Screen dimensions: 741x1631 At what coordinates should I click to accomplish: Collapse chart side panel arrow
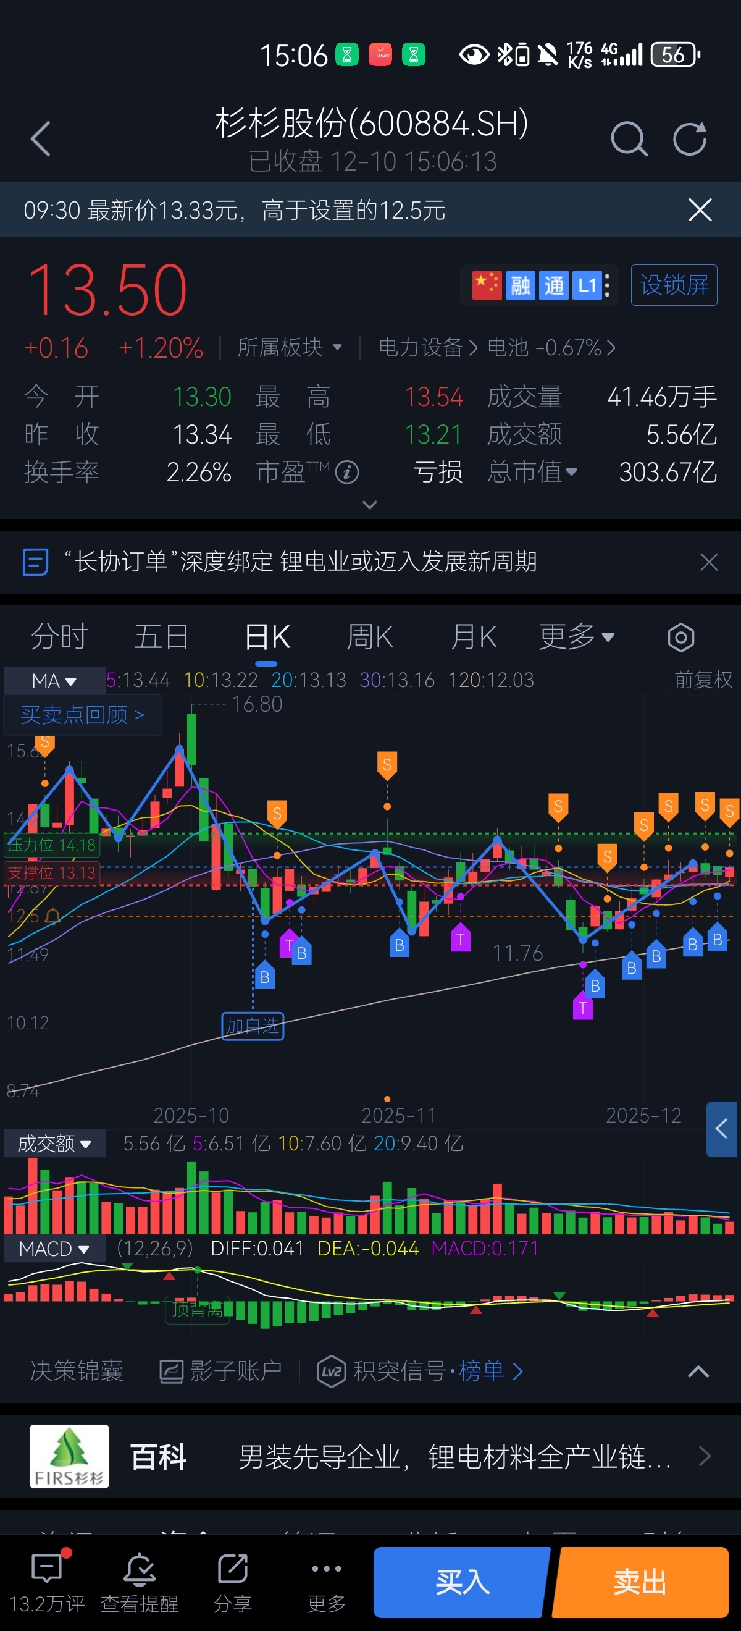coord(722,1129)
